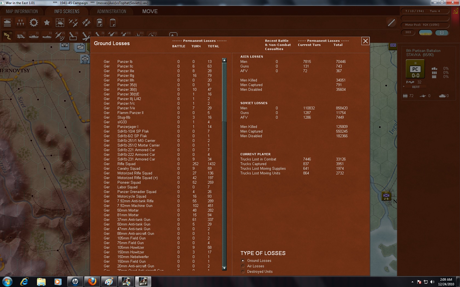Viewport: 460px width, 287px height.
Task: Click the ground terrain weather indicator
Action: pos(426,33)
